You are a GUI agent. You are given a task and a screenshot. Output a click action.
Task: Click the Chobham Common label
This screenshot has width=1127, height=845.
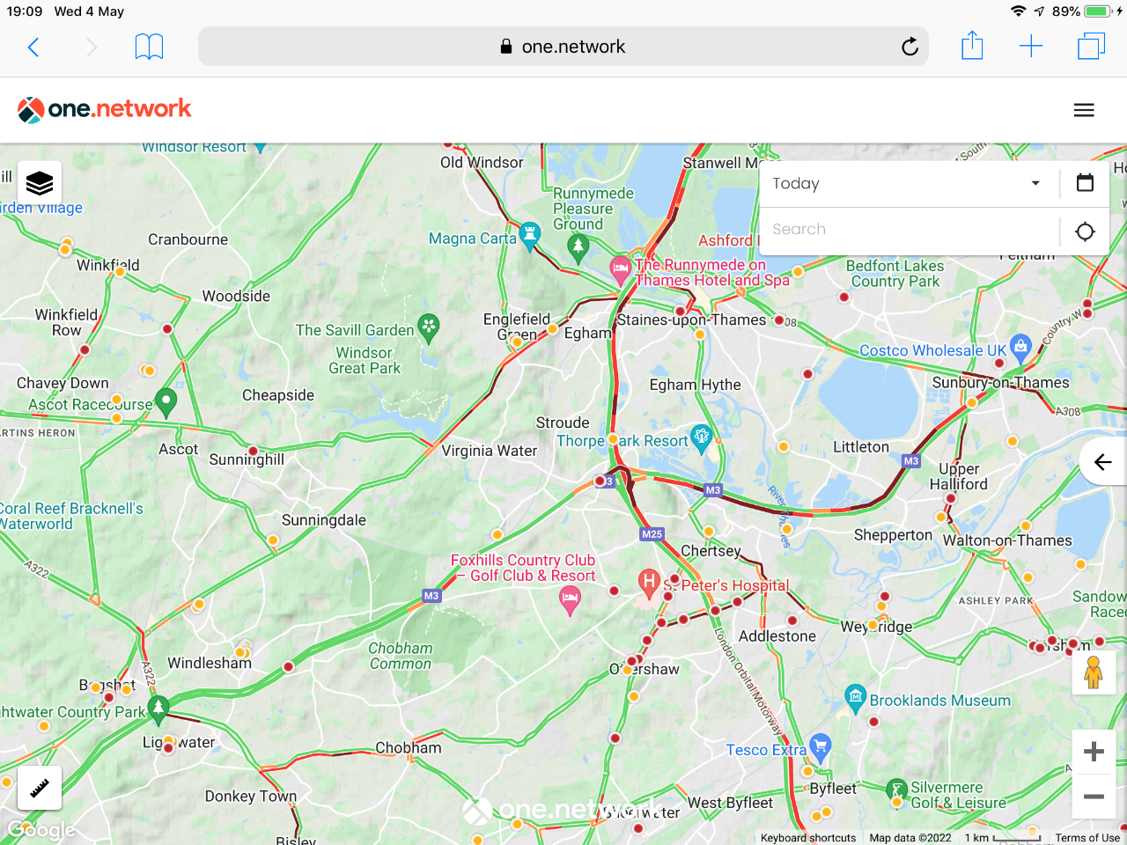click(x=400, y=656)
